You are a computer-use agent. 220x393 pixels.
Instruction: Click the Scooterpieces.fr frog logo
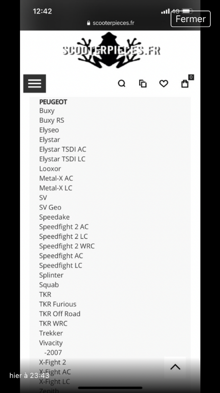click(111, 50)
